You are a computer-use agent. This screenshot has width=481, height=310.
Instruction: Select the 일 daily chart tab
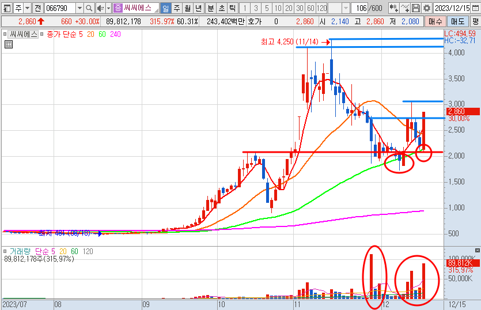166,8
